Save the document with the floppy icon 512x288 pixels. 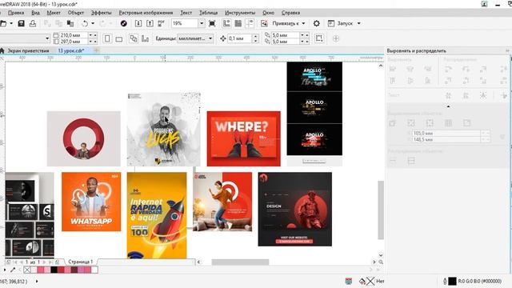coord(22,23)
